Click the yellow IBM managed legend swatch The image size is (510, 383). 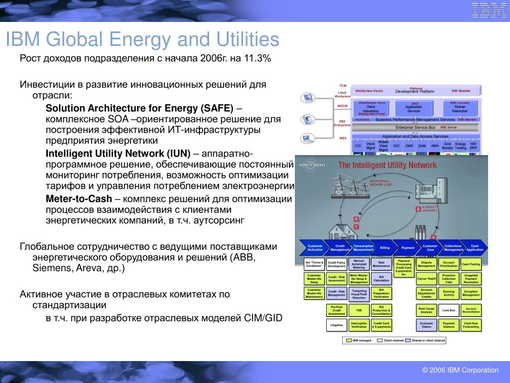(349, 340)
